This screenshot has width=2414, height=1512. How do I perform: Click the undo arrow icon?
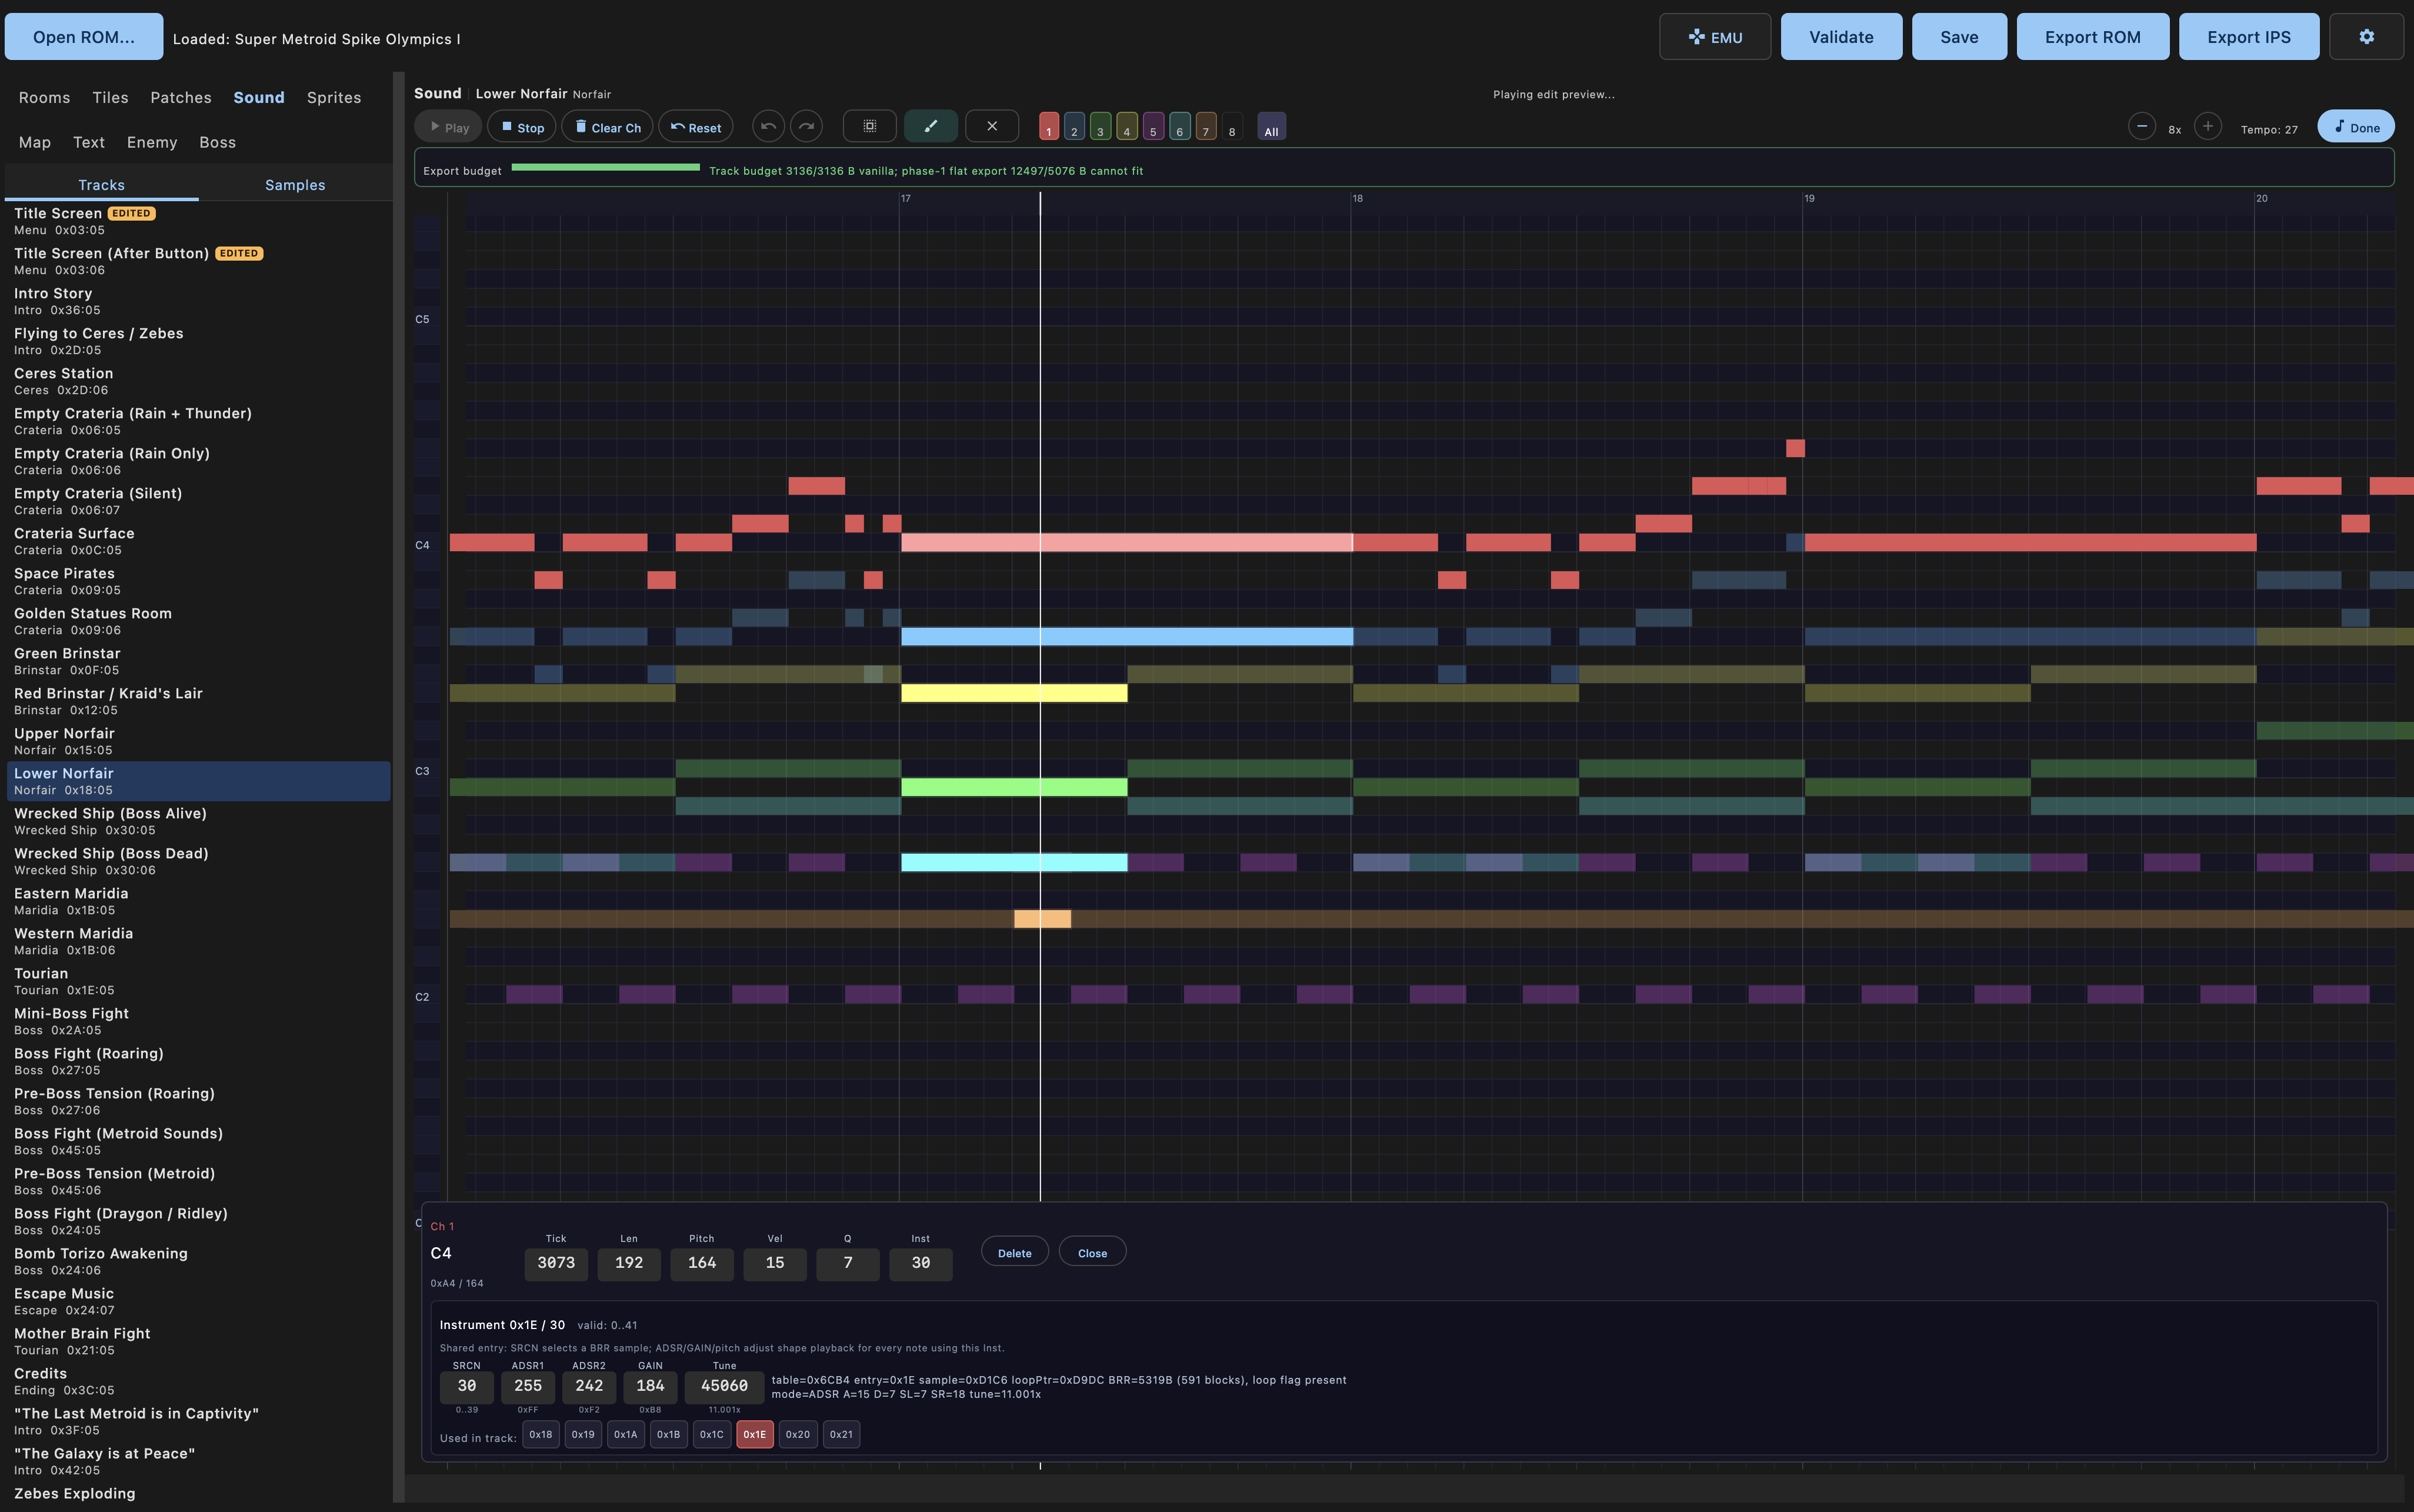pos(769,126)
